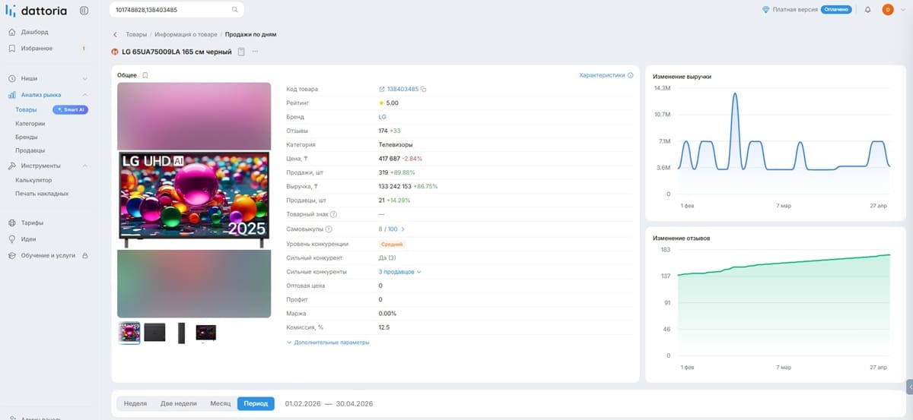Click the Smart AI badge
Image resolution: width=913 pixels, height=420 pixels.
(70, 109)
